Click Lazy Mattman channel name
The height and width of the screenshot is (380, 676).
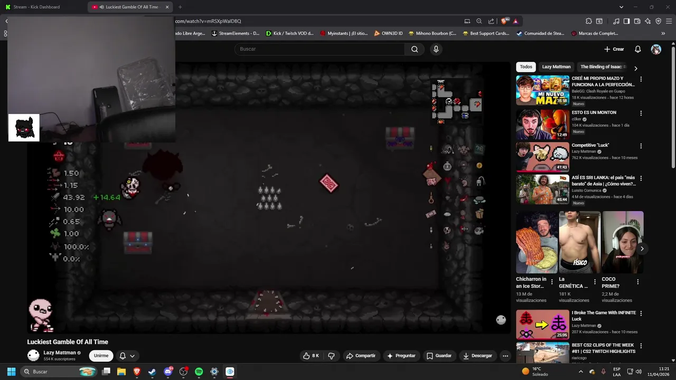60,353
